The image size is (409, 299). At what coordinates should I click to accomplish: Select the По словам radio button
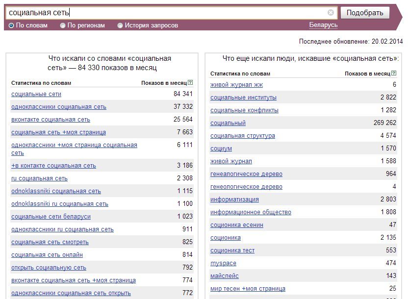[12, 25]
